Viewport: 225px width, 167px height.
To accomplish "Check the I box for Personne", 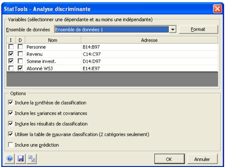I will point(11,47).
